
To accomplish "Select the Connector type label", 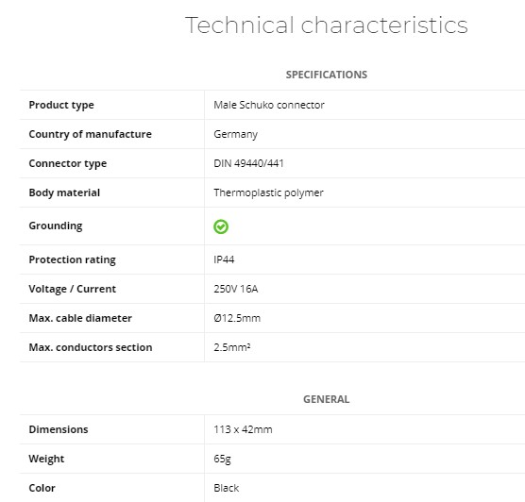I will (x=68, y=163).
